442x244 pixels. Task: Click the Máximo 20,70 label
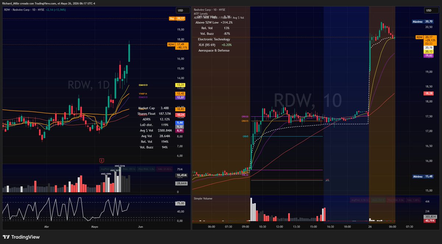[422, 22]
